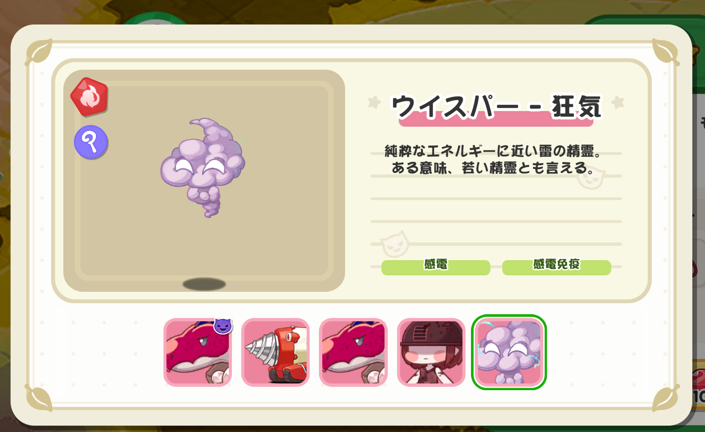
Task: Click the star icon right of title
Action: coord(618,102)
